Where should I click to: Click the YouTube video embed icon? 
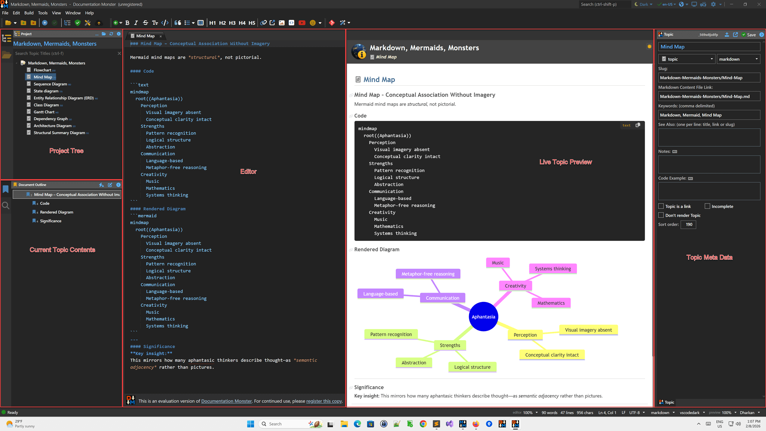pos(302,23)
